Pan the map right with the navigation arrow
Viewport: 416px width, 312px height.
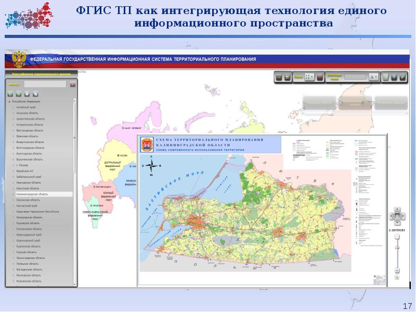tap(402, 215)
